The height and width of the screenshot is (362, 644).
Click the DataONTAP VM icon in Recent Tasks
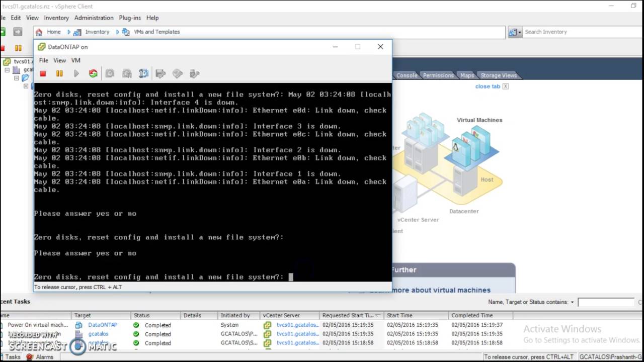click(x=79, y=325)
